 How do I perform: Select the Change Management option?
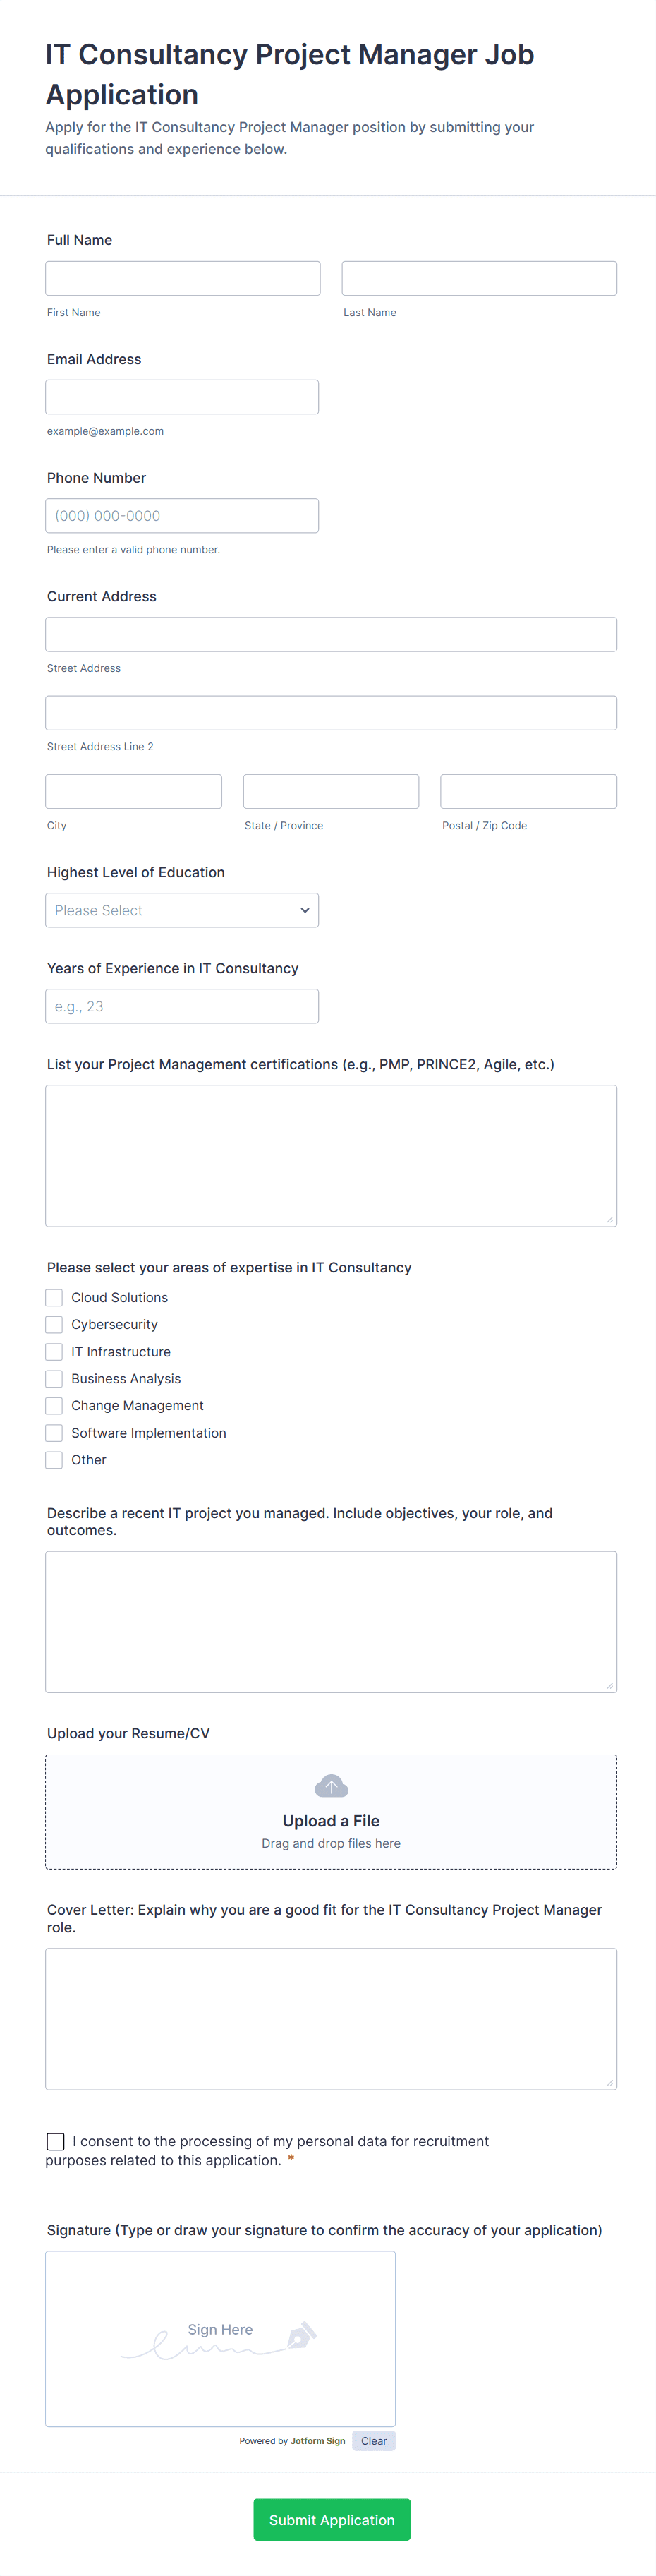pos(54,1405)
